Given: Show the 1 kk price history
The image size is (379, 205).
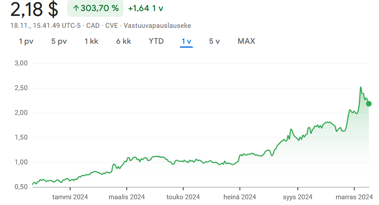Looking at the screenshot, I should [91, 41].
